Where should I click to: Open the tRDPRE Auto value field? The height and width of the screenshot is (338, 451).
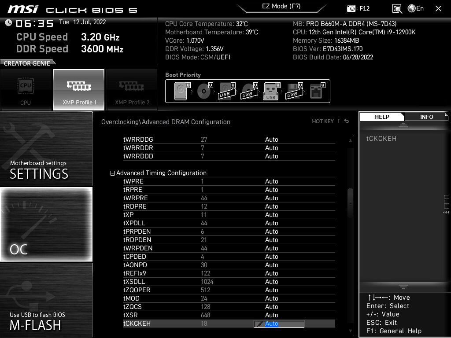271,206
